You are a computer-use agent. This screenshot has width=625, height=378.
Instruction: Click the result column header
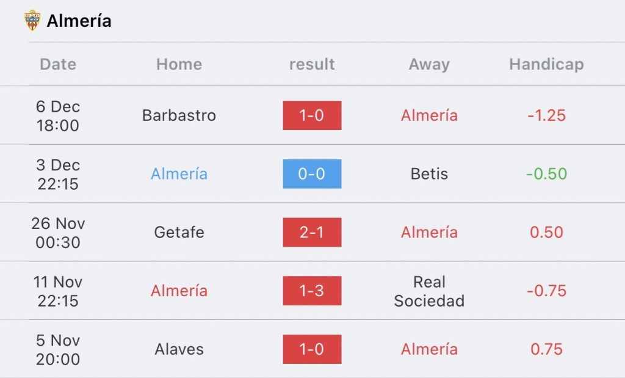[x=312, y=64]
